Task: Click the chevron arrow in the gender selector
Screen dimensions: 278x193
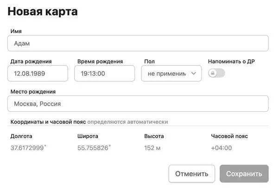Action: [194, 73]
